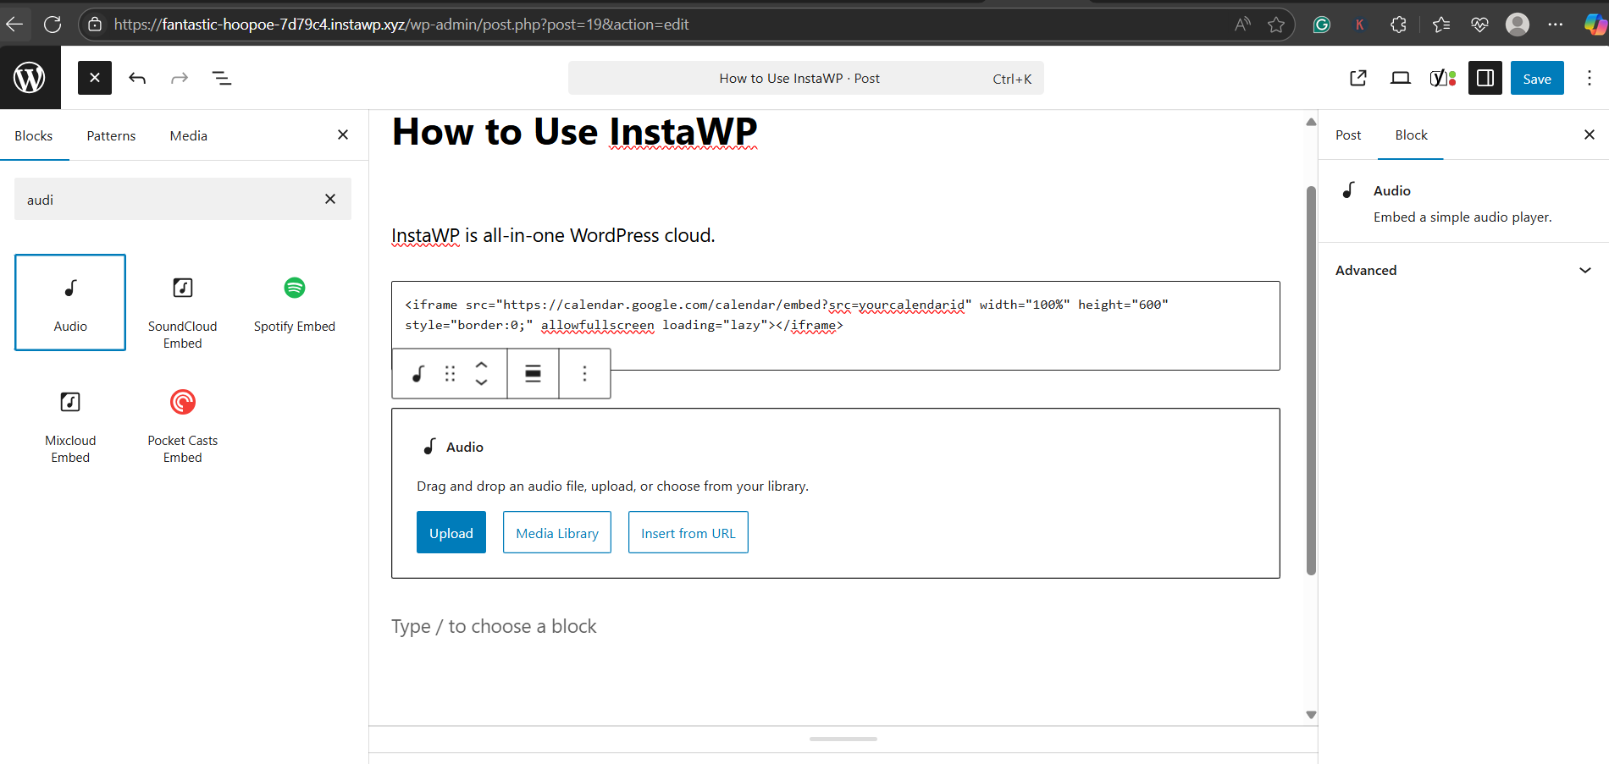The width and height of the screenshot is (1609, 764).
Task: Switch to the Blocks tab
Action: coord(34,135)
